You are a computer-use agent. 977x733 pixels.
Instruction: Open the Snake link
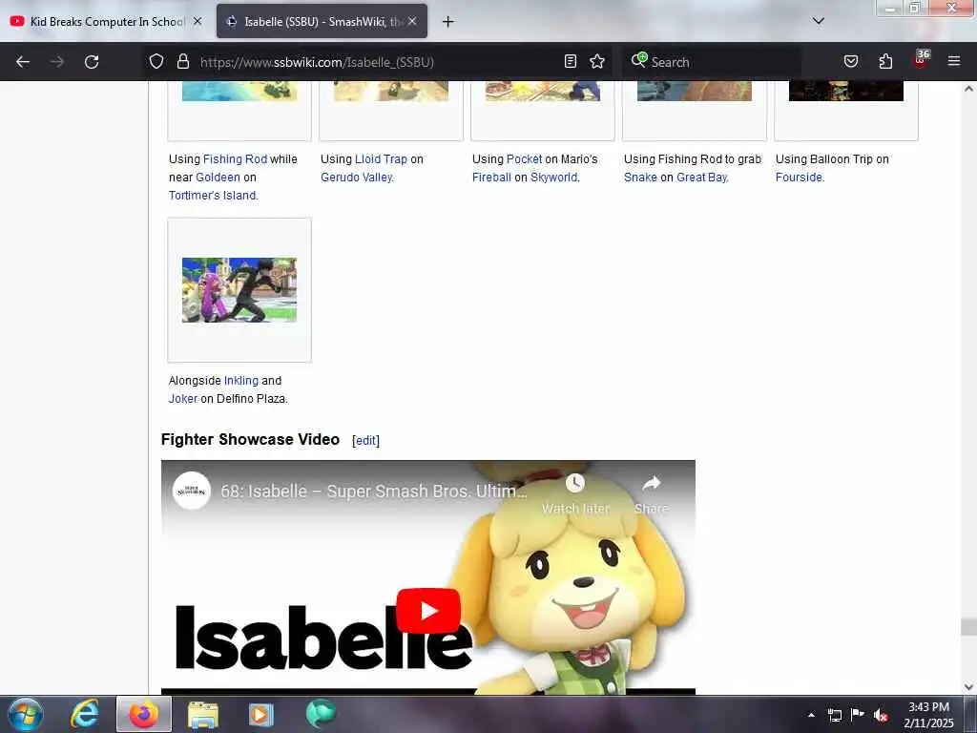tap(640, 178)
